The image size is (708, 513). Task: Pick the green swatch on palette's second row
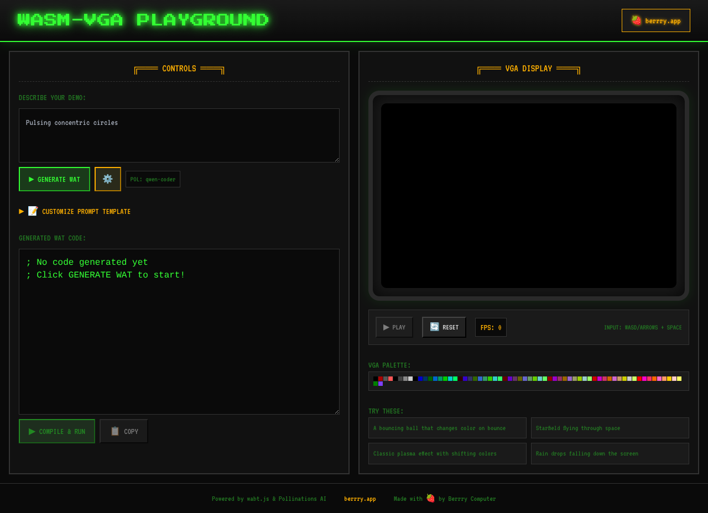(x=376, y=384)
